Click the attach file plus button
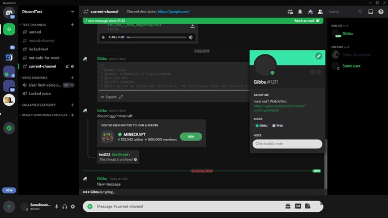The height and width of the screenshot is (218, 388). click(x=90, y=206)
